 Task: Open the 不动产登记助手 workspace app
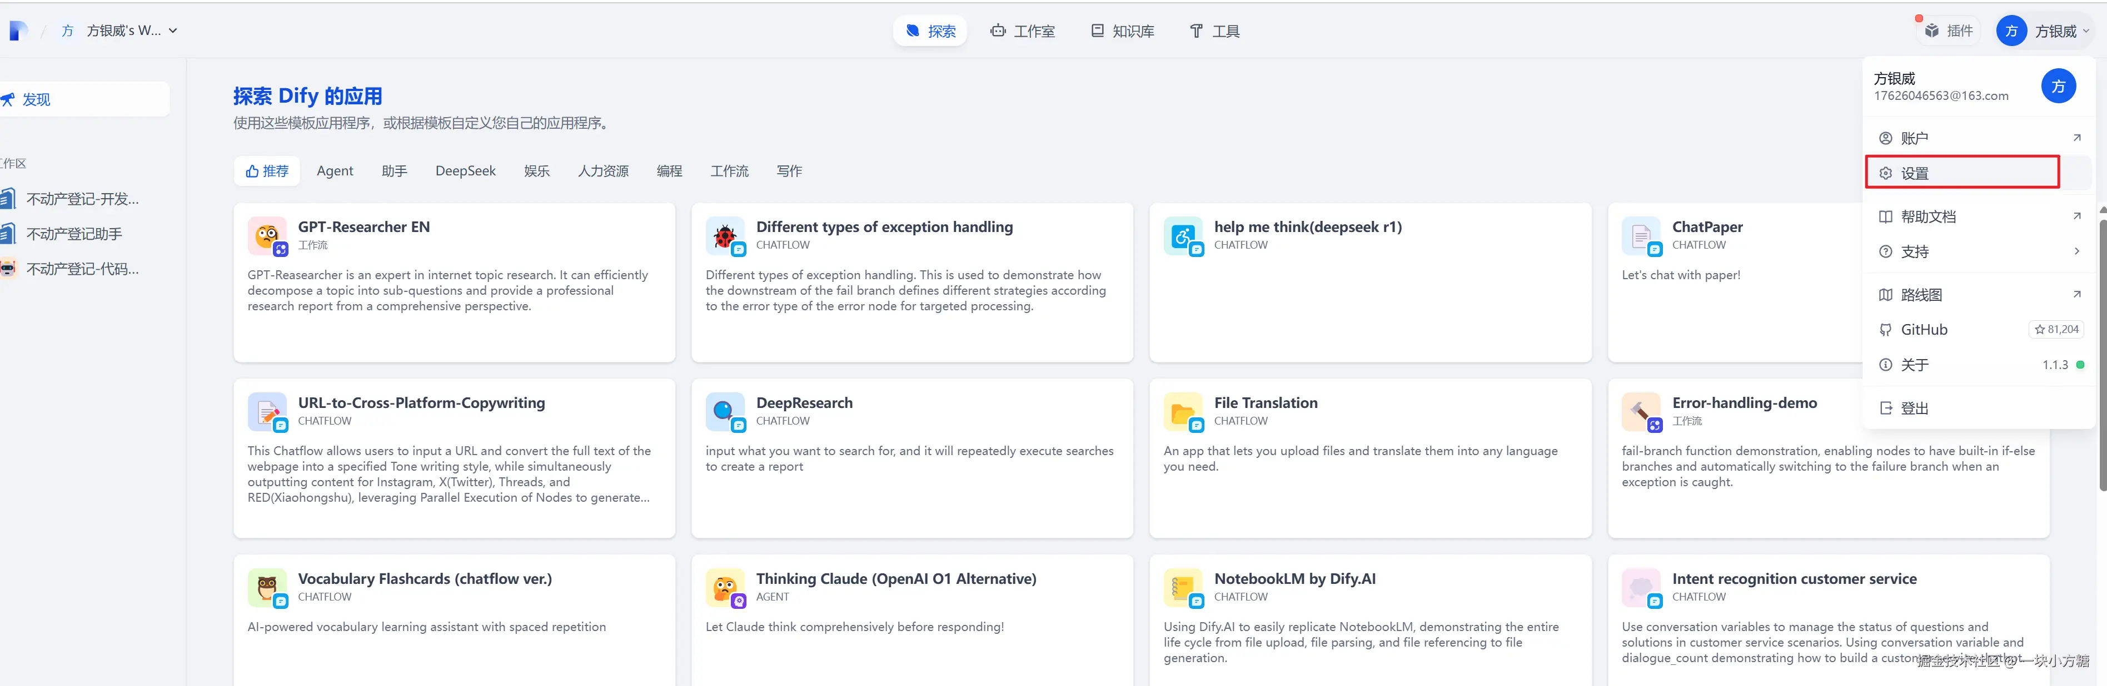73,234
